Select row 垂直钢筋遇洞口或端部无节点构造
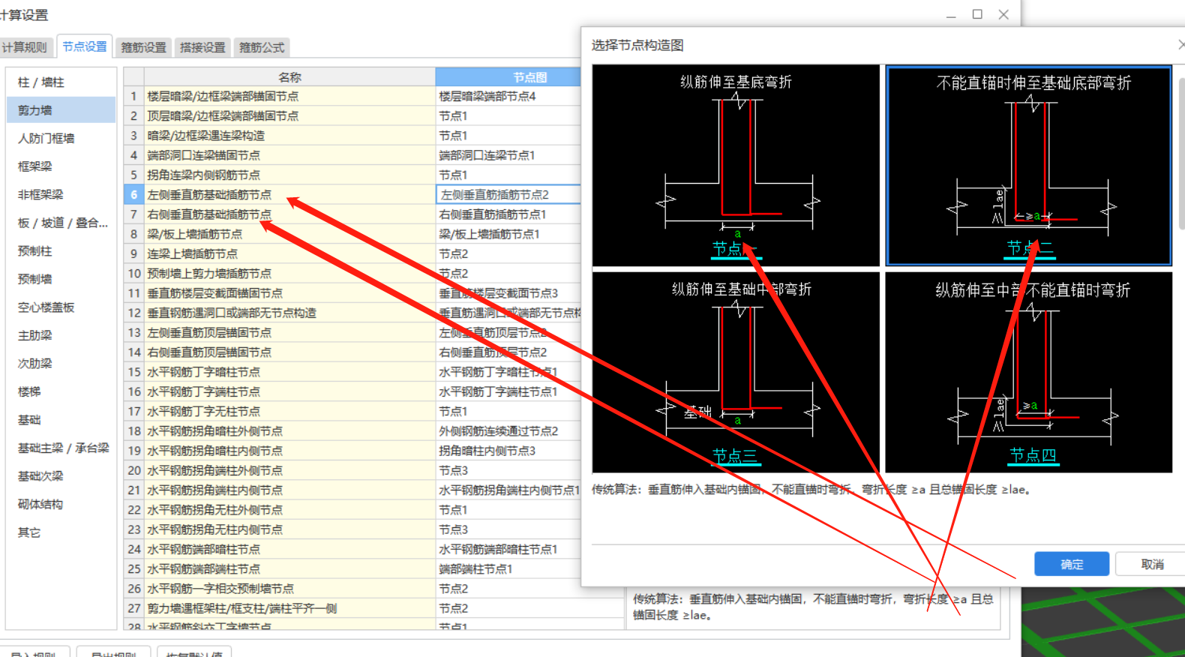 pyautogui.click(x=289, y=313)
